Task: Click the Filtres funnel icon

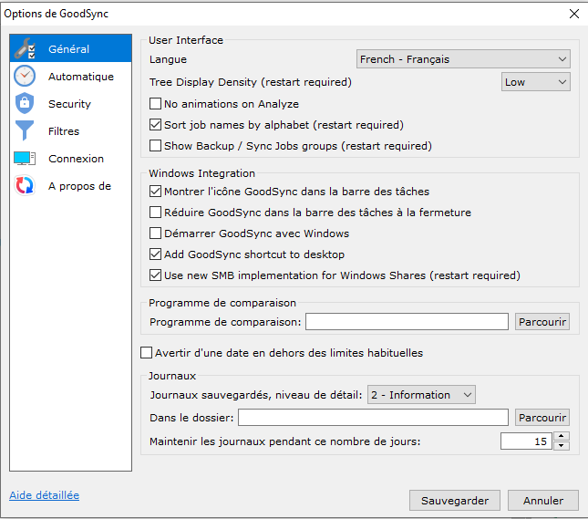Action: [x=25, y=130]
